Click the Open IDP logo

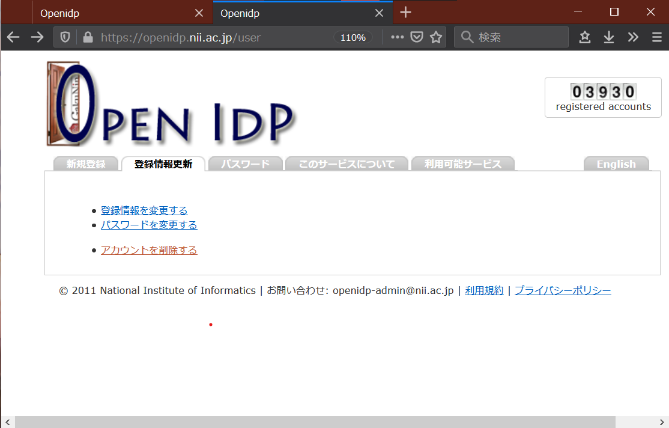[x=170, y=104]
